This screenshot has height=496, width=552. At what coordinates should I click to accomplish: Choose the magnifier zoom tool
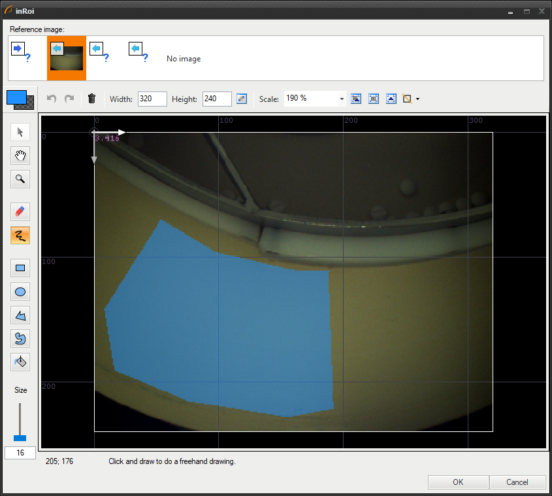20,178
